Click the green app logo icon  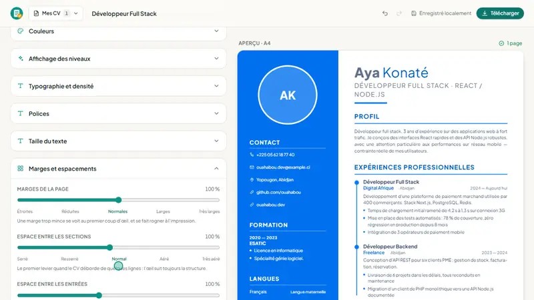pos(16,13)
